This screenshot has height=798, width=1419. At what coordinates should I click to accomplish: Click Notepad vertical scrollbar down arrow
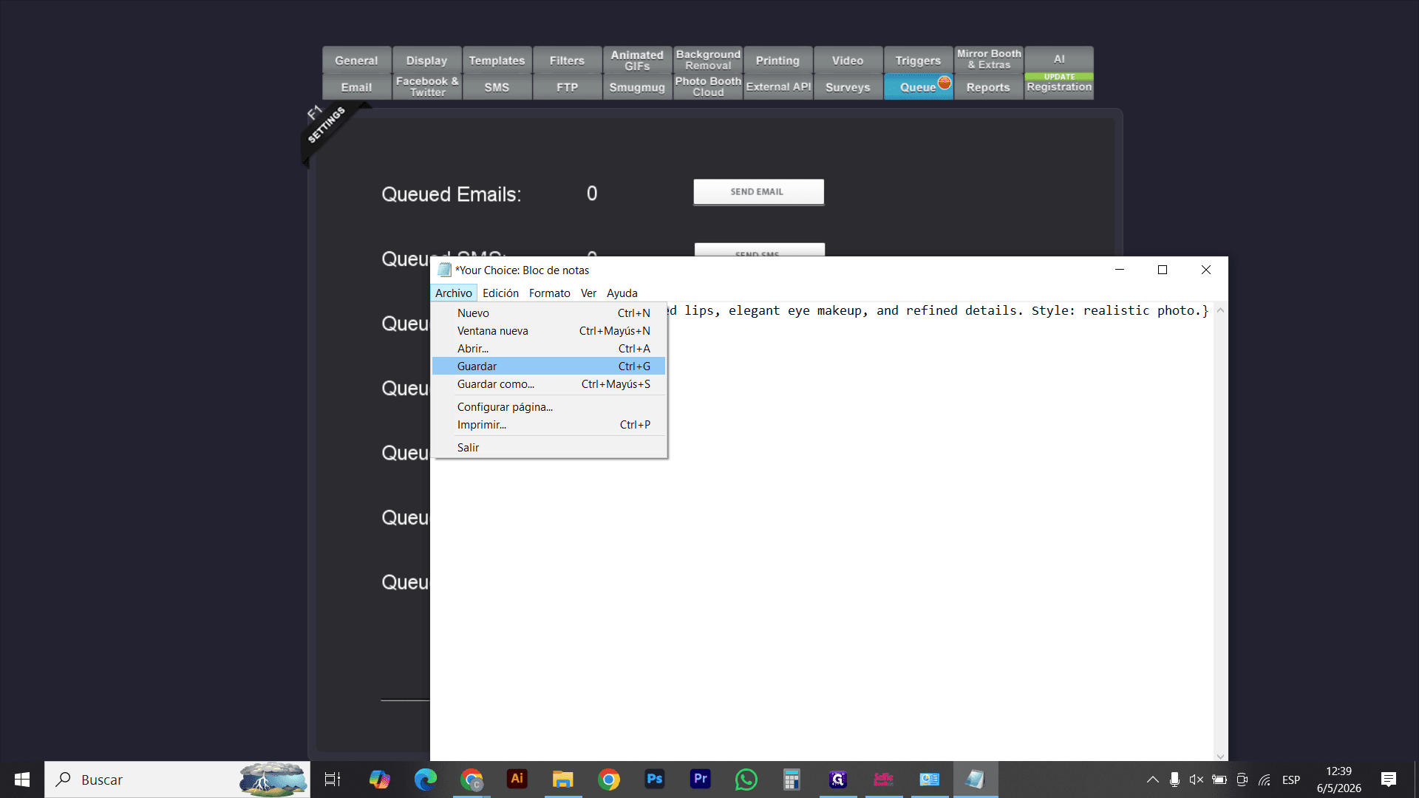(1220, 755)
